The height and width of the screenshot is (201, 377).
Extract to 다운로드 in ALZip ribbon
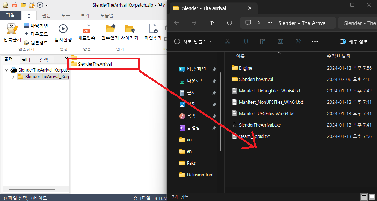[x=36, y=34]
